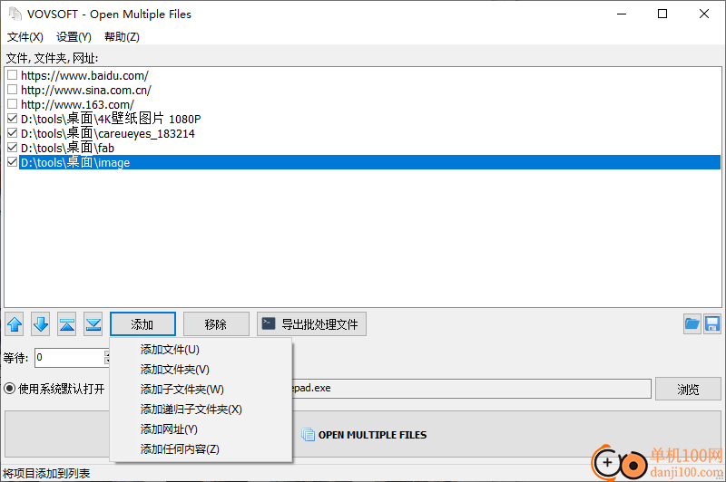Click the 添加 button
The height and width of the screenshot is (482, 726).
(142, 324)
